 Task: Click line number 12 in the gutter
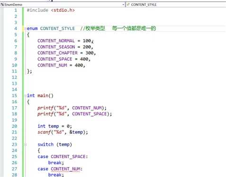tap(14, 77)
